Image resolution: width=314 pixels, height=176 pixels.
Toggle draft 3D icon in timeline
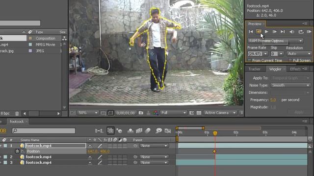[x=120, y=131]
